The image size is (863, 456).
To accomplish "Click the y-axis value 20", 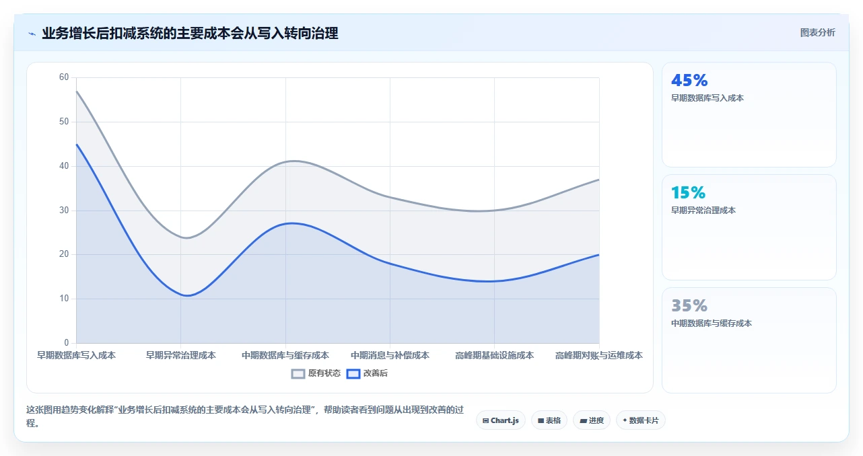I will (64, 254).
